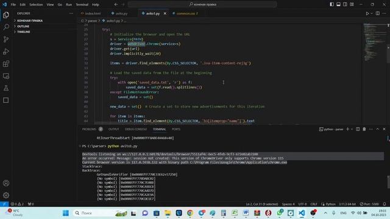The height and width of the screenshot is (219, 390).
Task: Switch to OUTPUT panel tab
Action: pyautogui.click(x=114, y=129)
